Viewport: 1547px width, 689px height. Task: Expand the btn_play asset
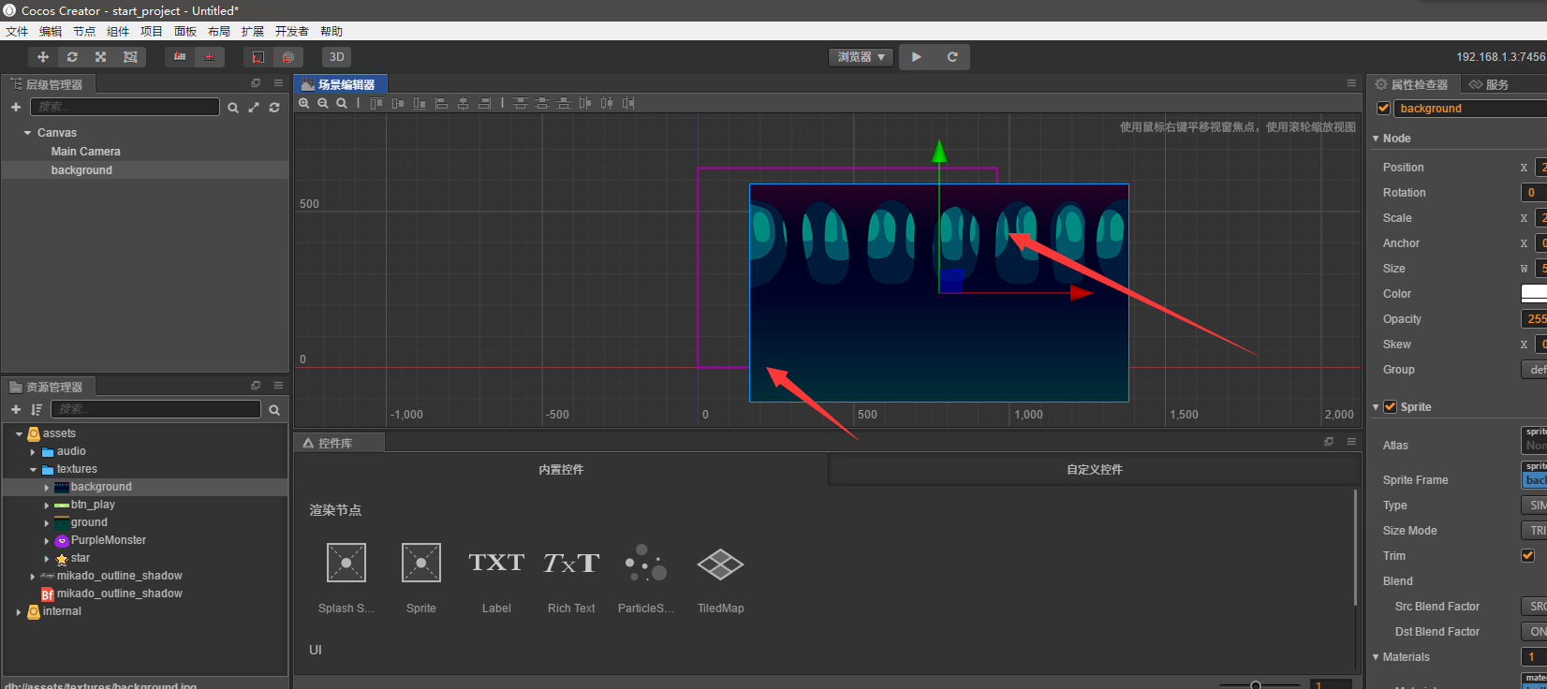[x=47, y=505]
